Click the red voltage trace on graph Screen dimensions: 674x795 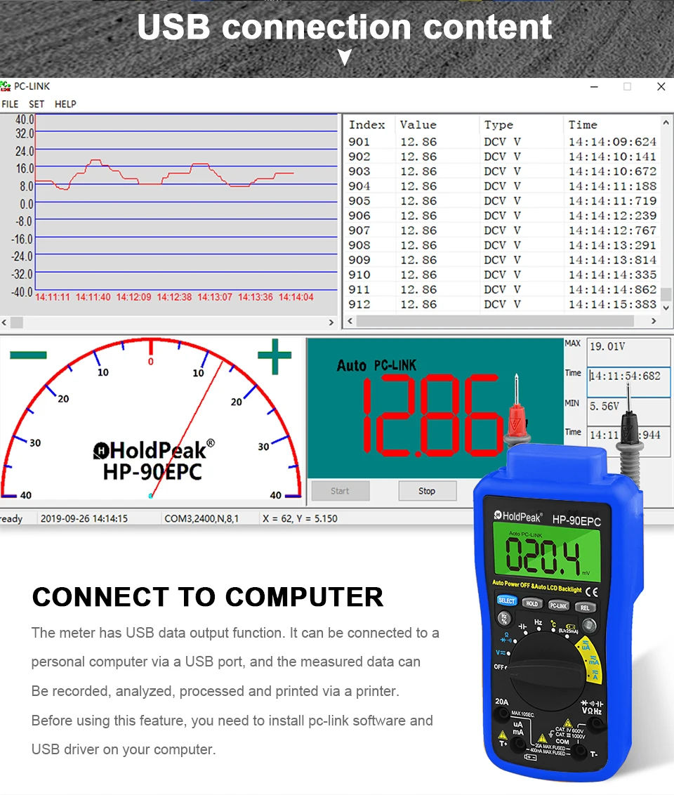click(165, 175)
